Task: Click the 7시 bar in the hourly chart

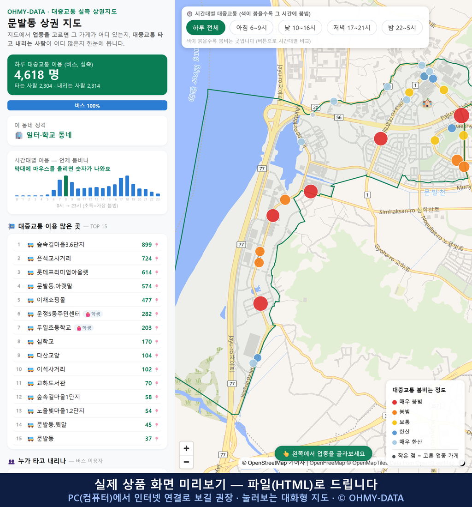Action: 60,188
